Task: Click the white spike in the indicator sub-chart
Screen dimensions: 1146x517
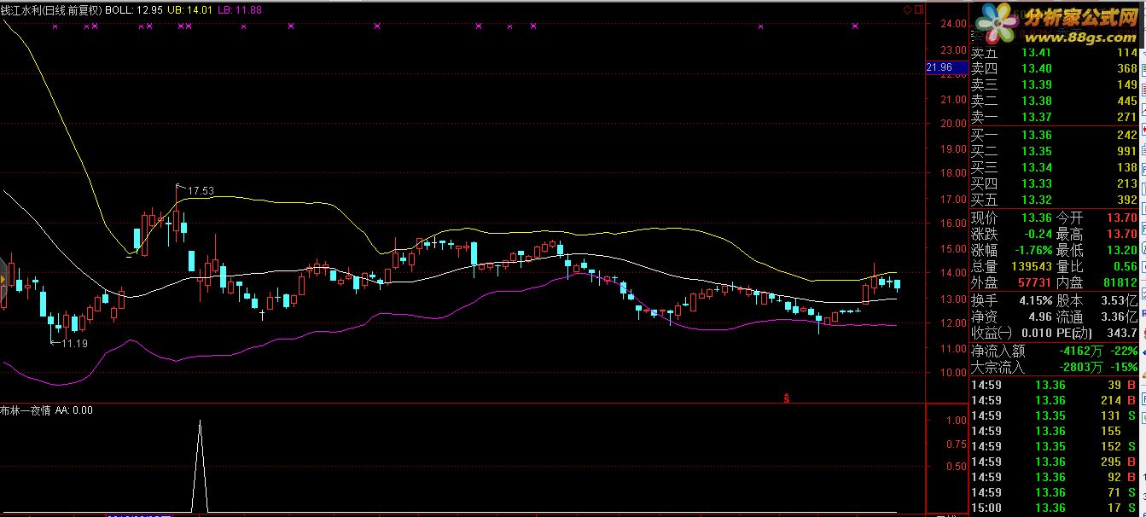Action: click(x=200, y=465)
